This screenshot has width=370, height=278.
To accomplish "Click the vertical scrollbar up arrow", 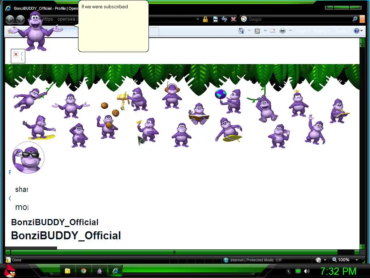I will [x=362, y=41].
